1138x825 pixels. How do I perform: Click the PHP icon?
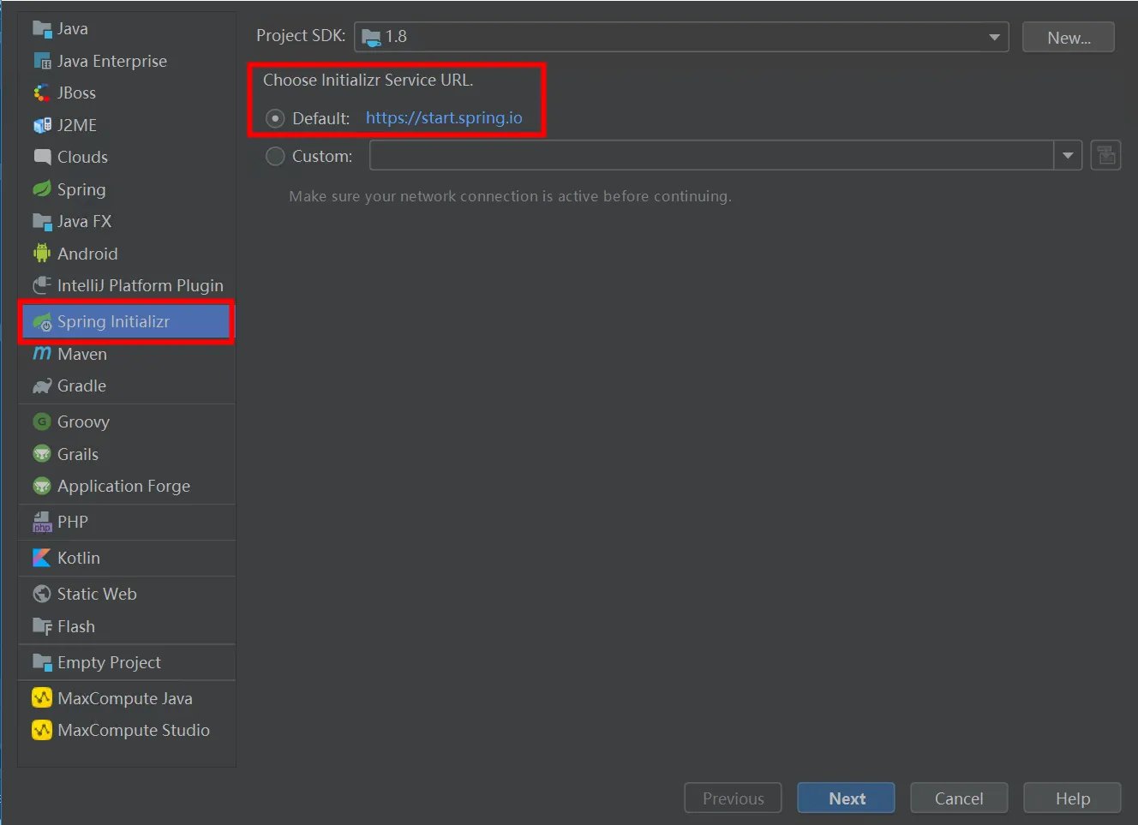click(42, 522)
